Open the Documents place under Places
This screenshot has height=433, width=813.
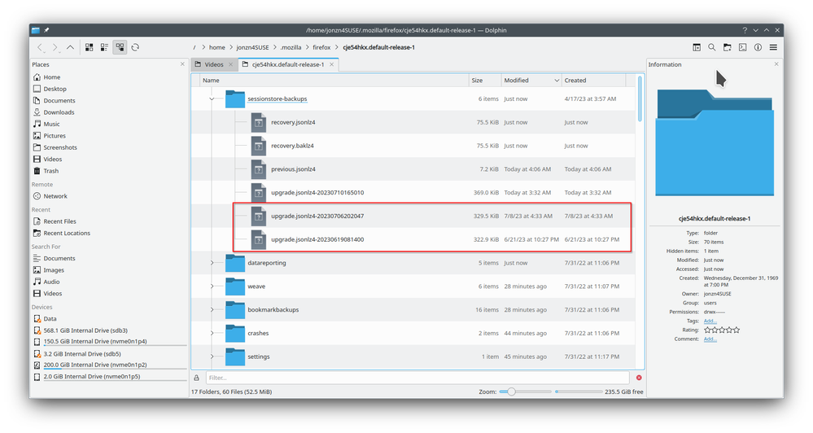pos(59,101)
